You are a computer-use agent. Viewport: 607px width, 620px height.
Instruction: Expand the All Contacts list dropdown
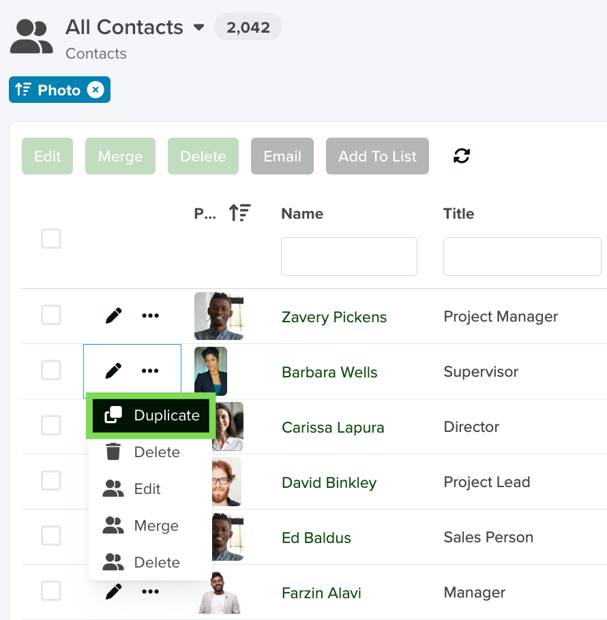199,28
